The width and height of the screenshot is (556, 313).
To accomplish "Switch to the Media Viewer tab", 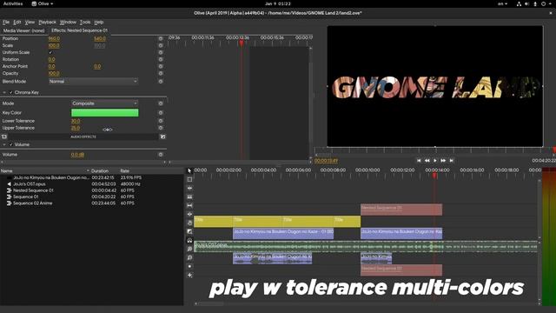I will 23,30.
